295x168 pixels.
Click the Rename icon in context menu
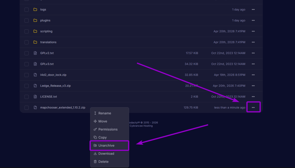pos(95,113)
